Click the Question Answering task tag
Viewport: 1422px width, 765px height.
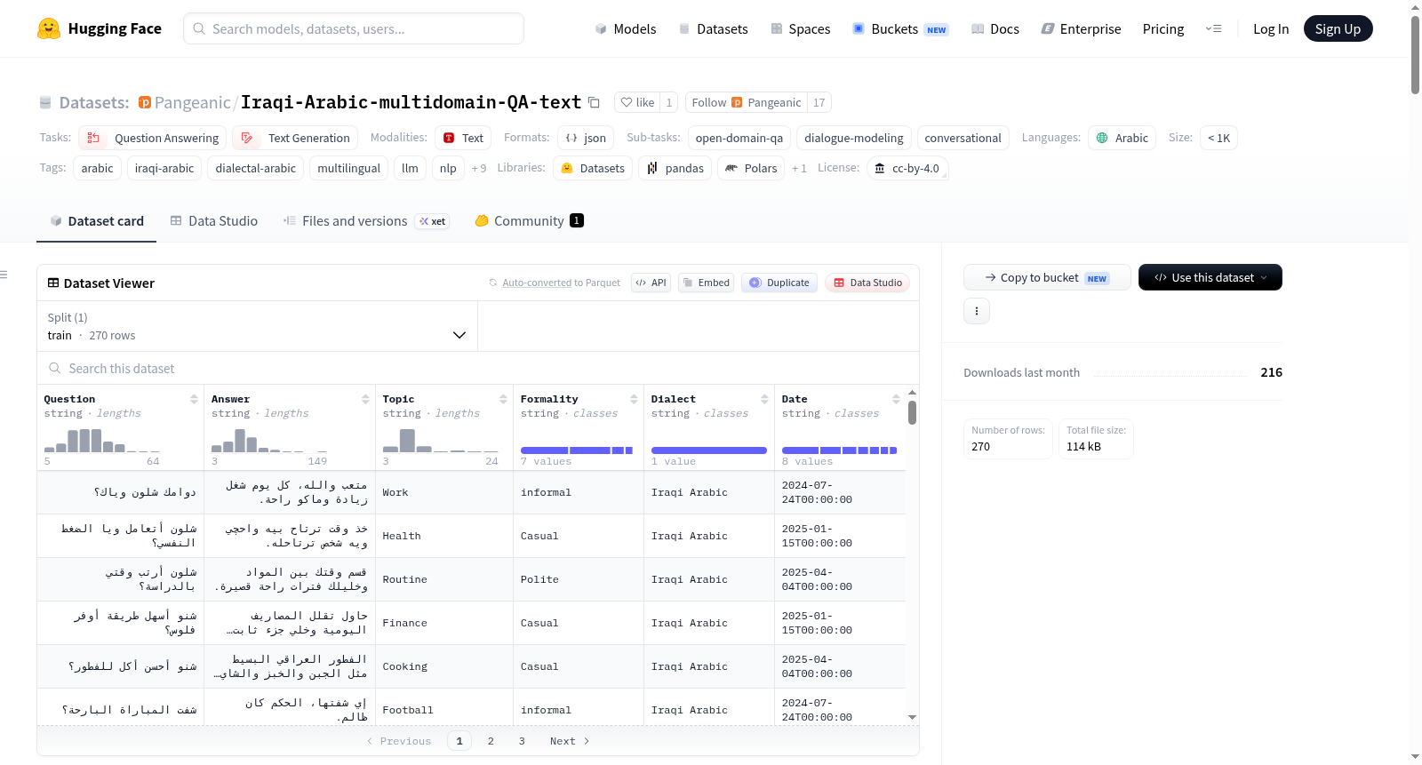(x=152, y=138)
